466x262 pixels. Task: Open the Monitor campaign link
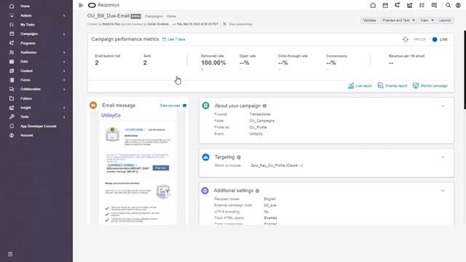tap(430, 86)
